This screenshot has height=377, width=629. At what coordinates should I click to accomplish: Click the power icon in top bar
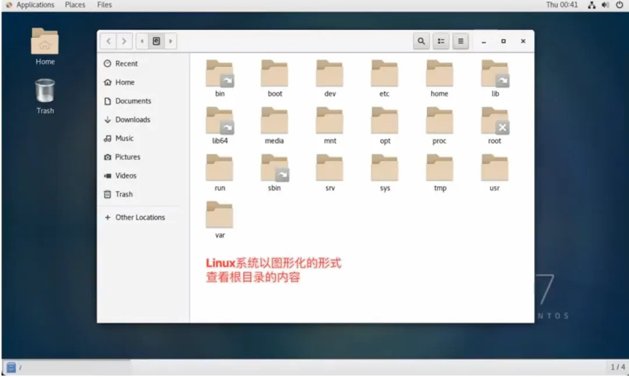coord(619,5)
